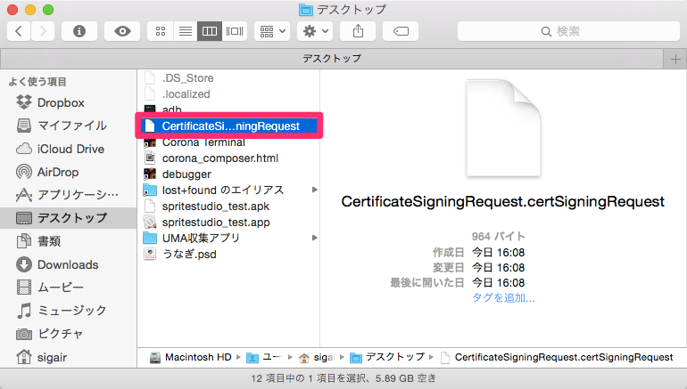Expand UMA収集アプリ folder with its arrow

pyautogui.click(x=314, y=238)
